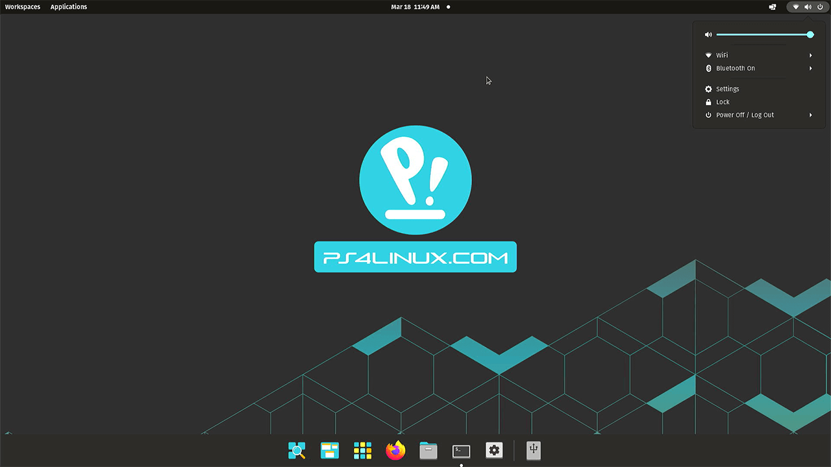831x467 pixels.
Task: Open the Files folder icon in dock
Action: pyautogui.click(x=428, y=450)
